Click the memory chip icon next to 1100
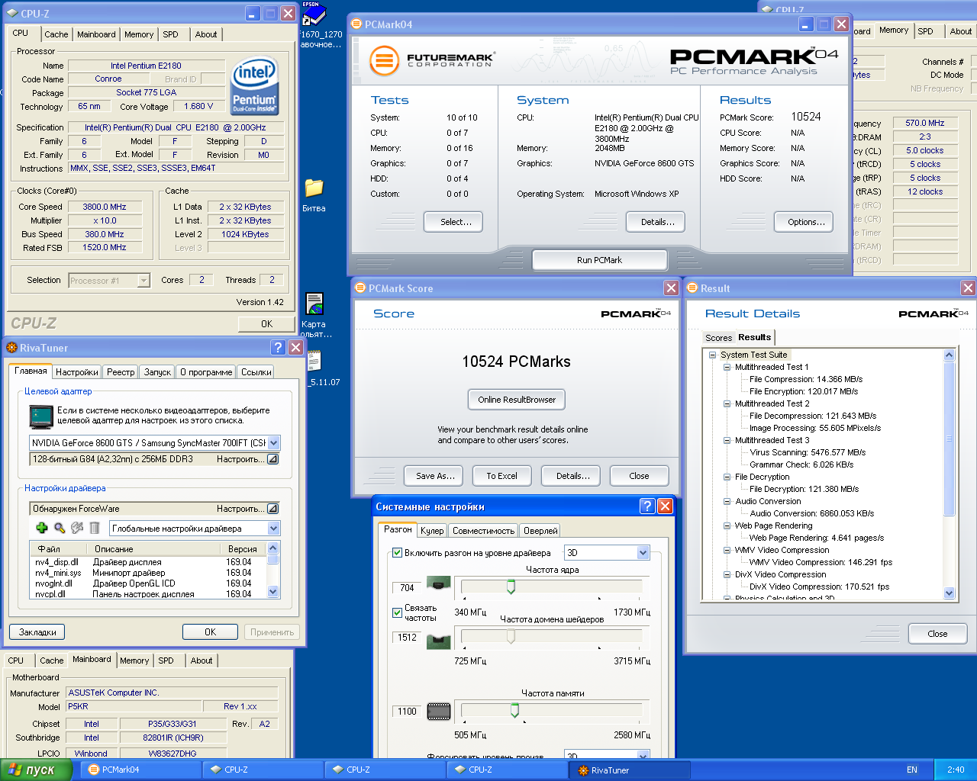 438,712
